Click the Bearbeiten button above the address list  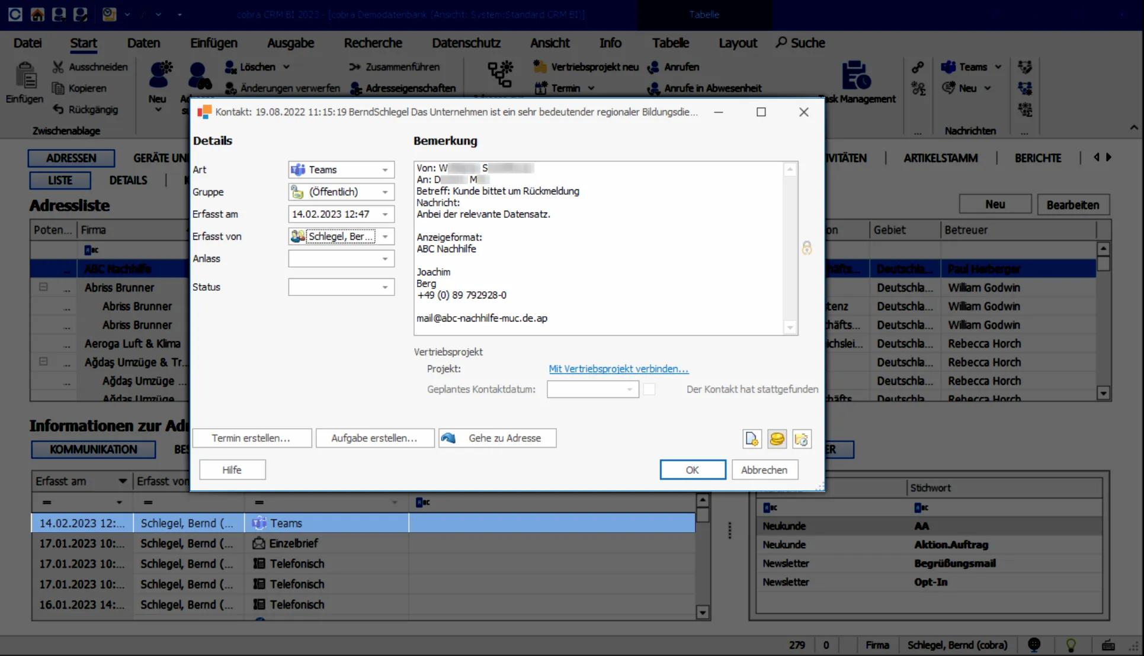click(1072, 205)
